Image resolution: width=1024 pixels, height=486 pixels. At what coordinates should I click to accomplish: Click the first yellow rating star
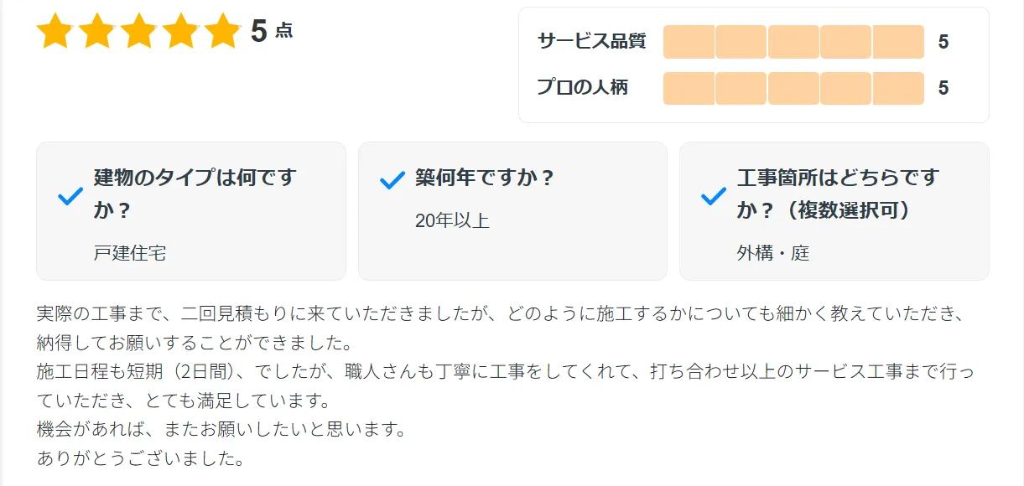(55, 32)
